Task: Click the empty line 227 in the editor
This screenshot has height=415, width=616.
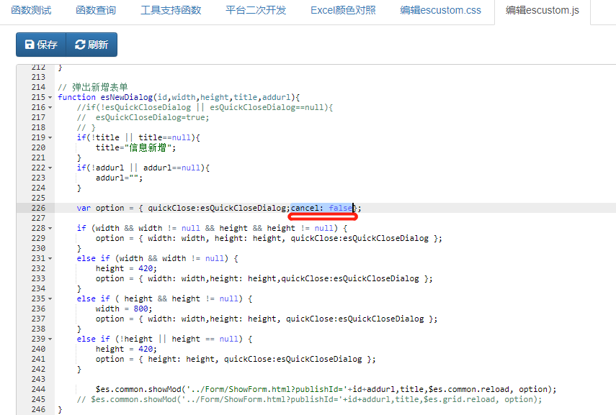Action: (335, 218)
